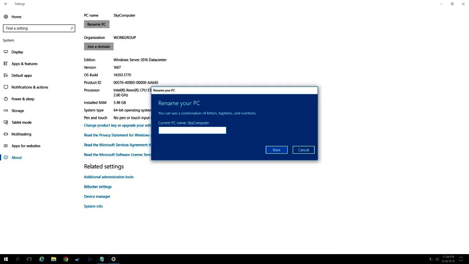Open File Explorer from taskbar
This screenshot has height=264, width=469.
(53, 259)
